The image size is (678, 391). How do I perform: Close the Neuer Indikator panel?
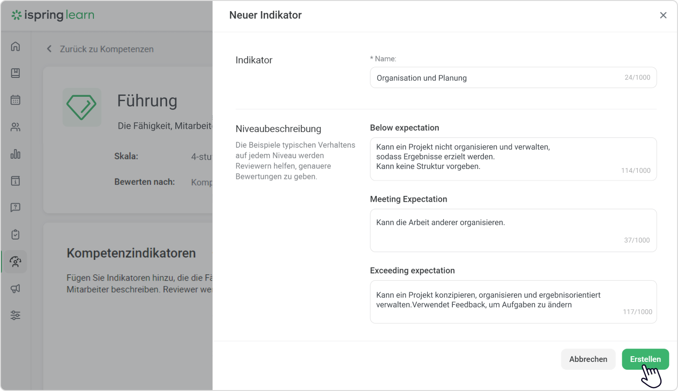663,15
